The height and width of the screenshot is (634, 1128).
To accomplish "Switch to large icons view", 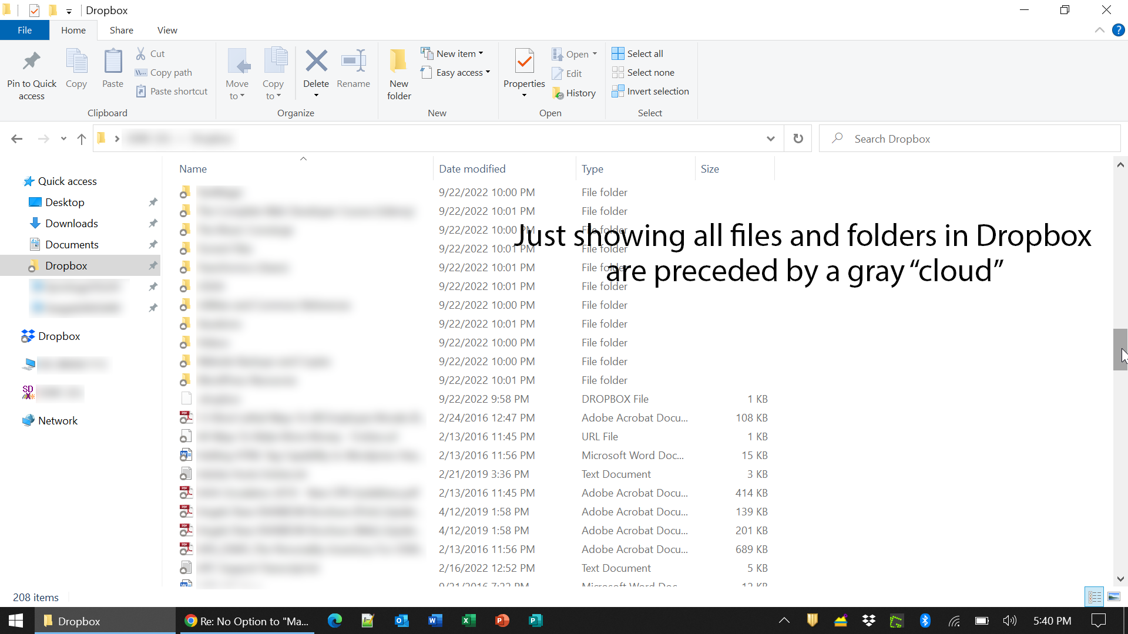I will click(x=1114, y=597).
